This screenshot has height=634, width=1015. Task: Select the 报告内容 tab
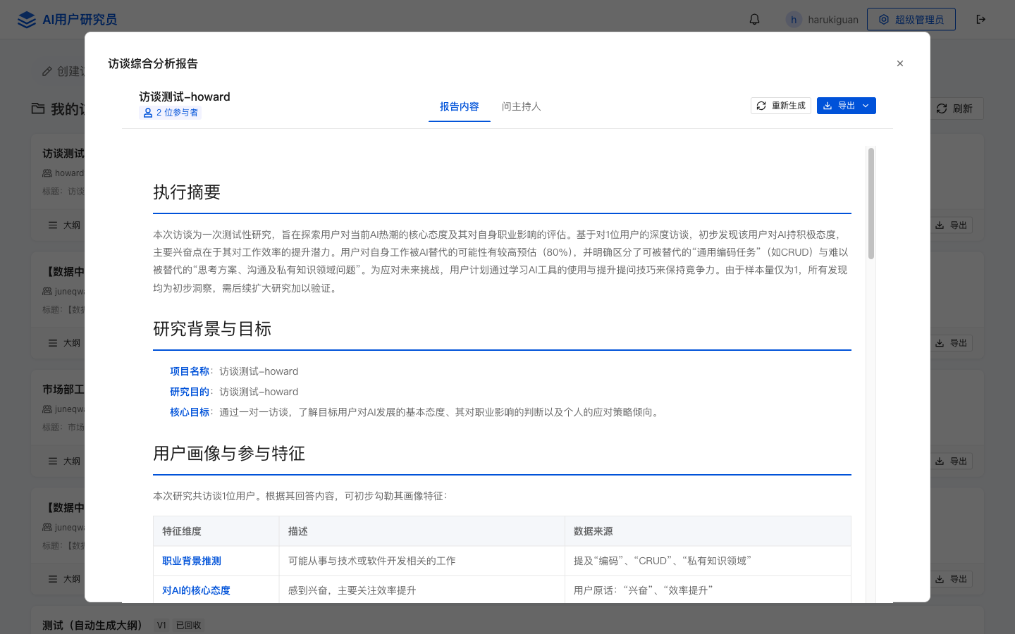[460, 106]
